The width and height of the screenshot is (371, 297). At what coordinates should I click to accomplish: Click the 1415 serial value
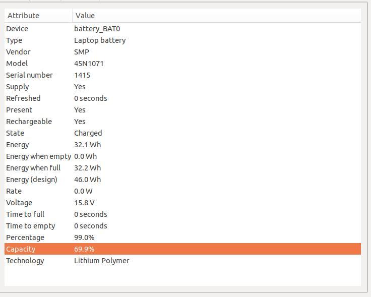pos(82,75)
